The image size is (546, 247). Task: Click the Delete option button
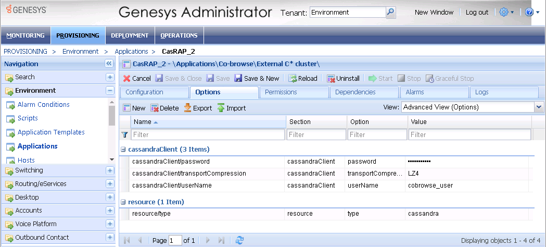click(x=164, y=108)
